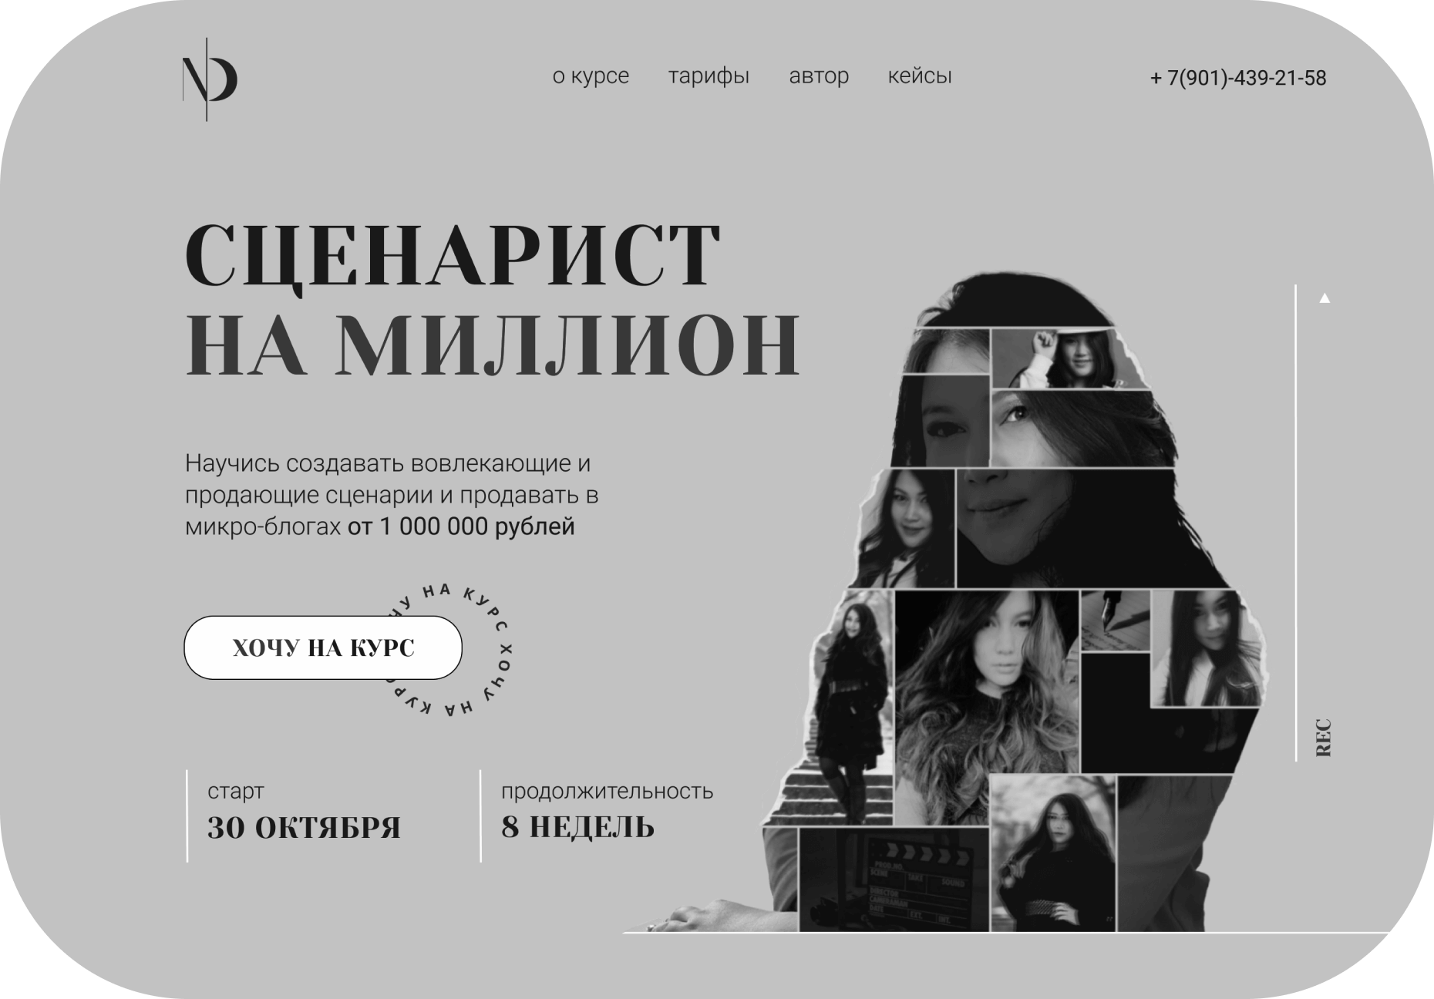The width and height of the screenshot is (1434, 999).
Task: Go to the 'тарифы' section
Action: [x=709, y=77]
